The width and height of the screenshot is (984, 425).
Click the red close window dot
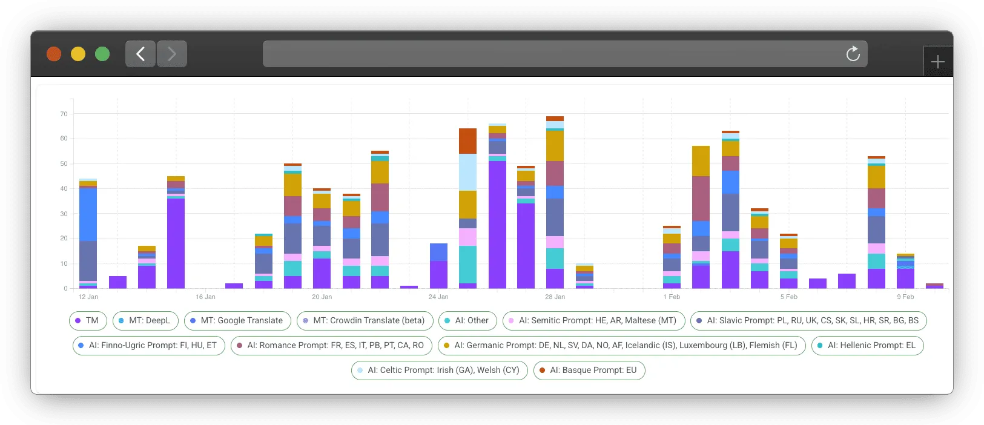[54, 54]
